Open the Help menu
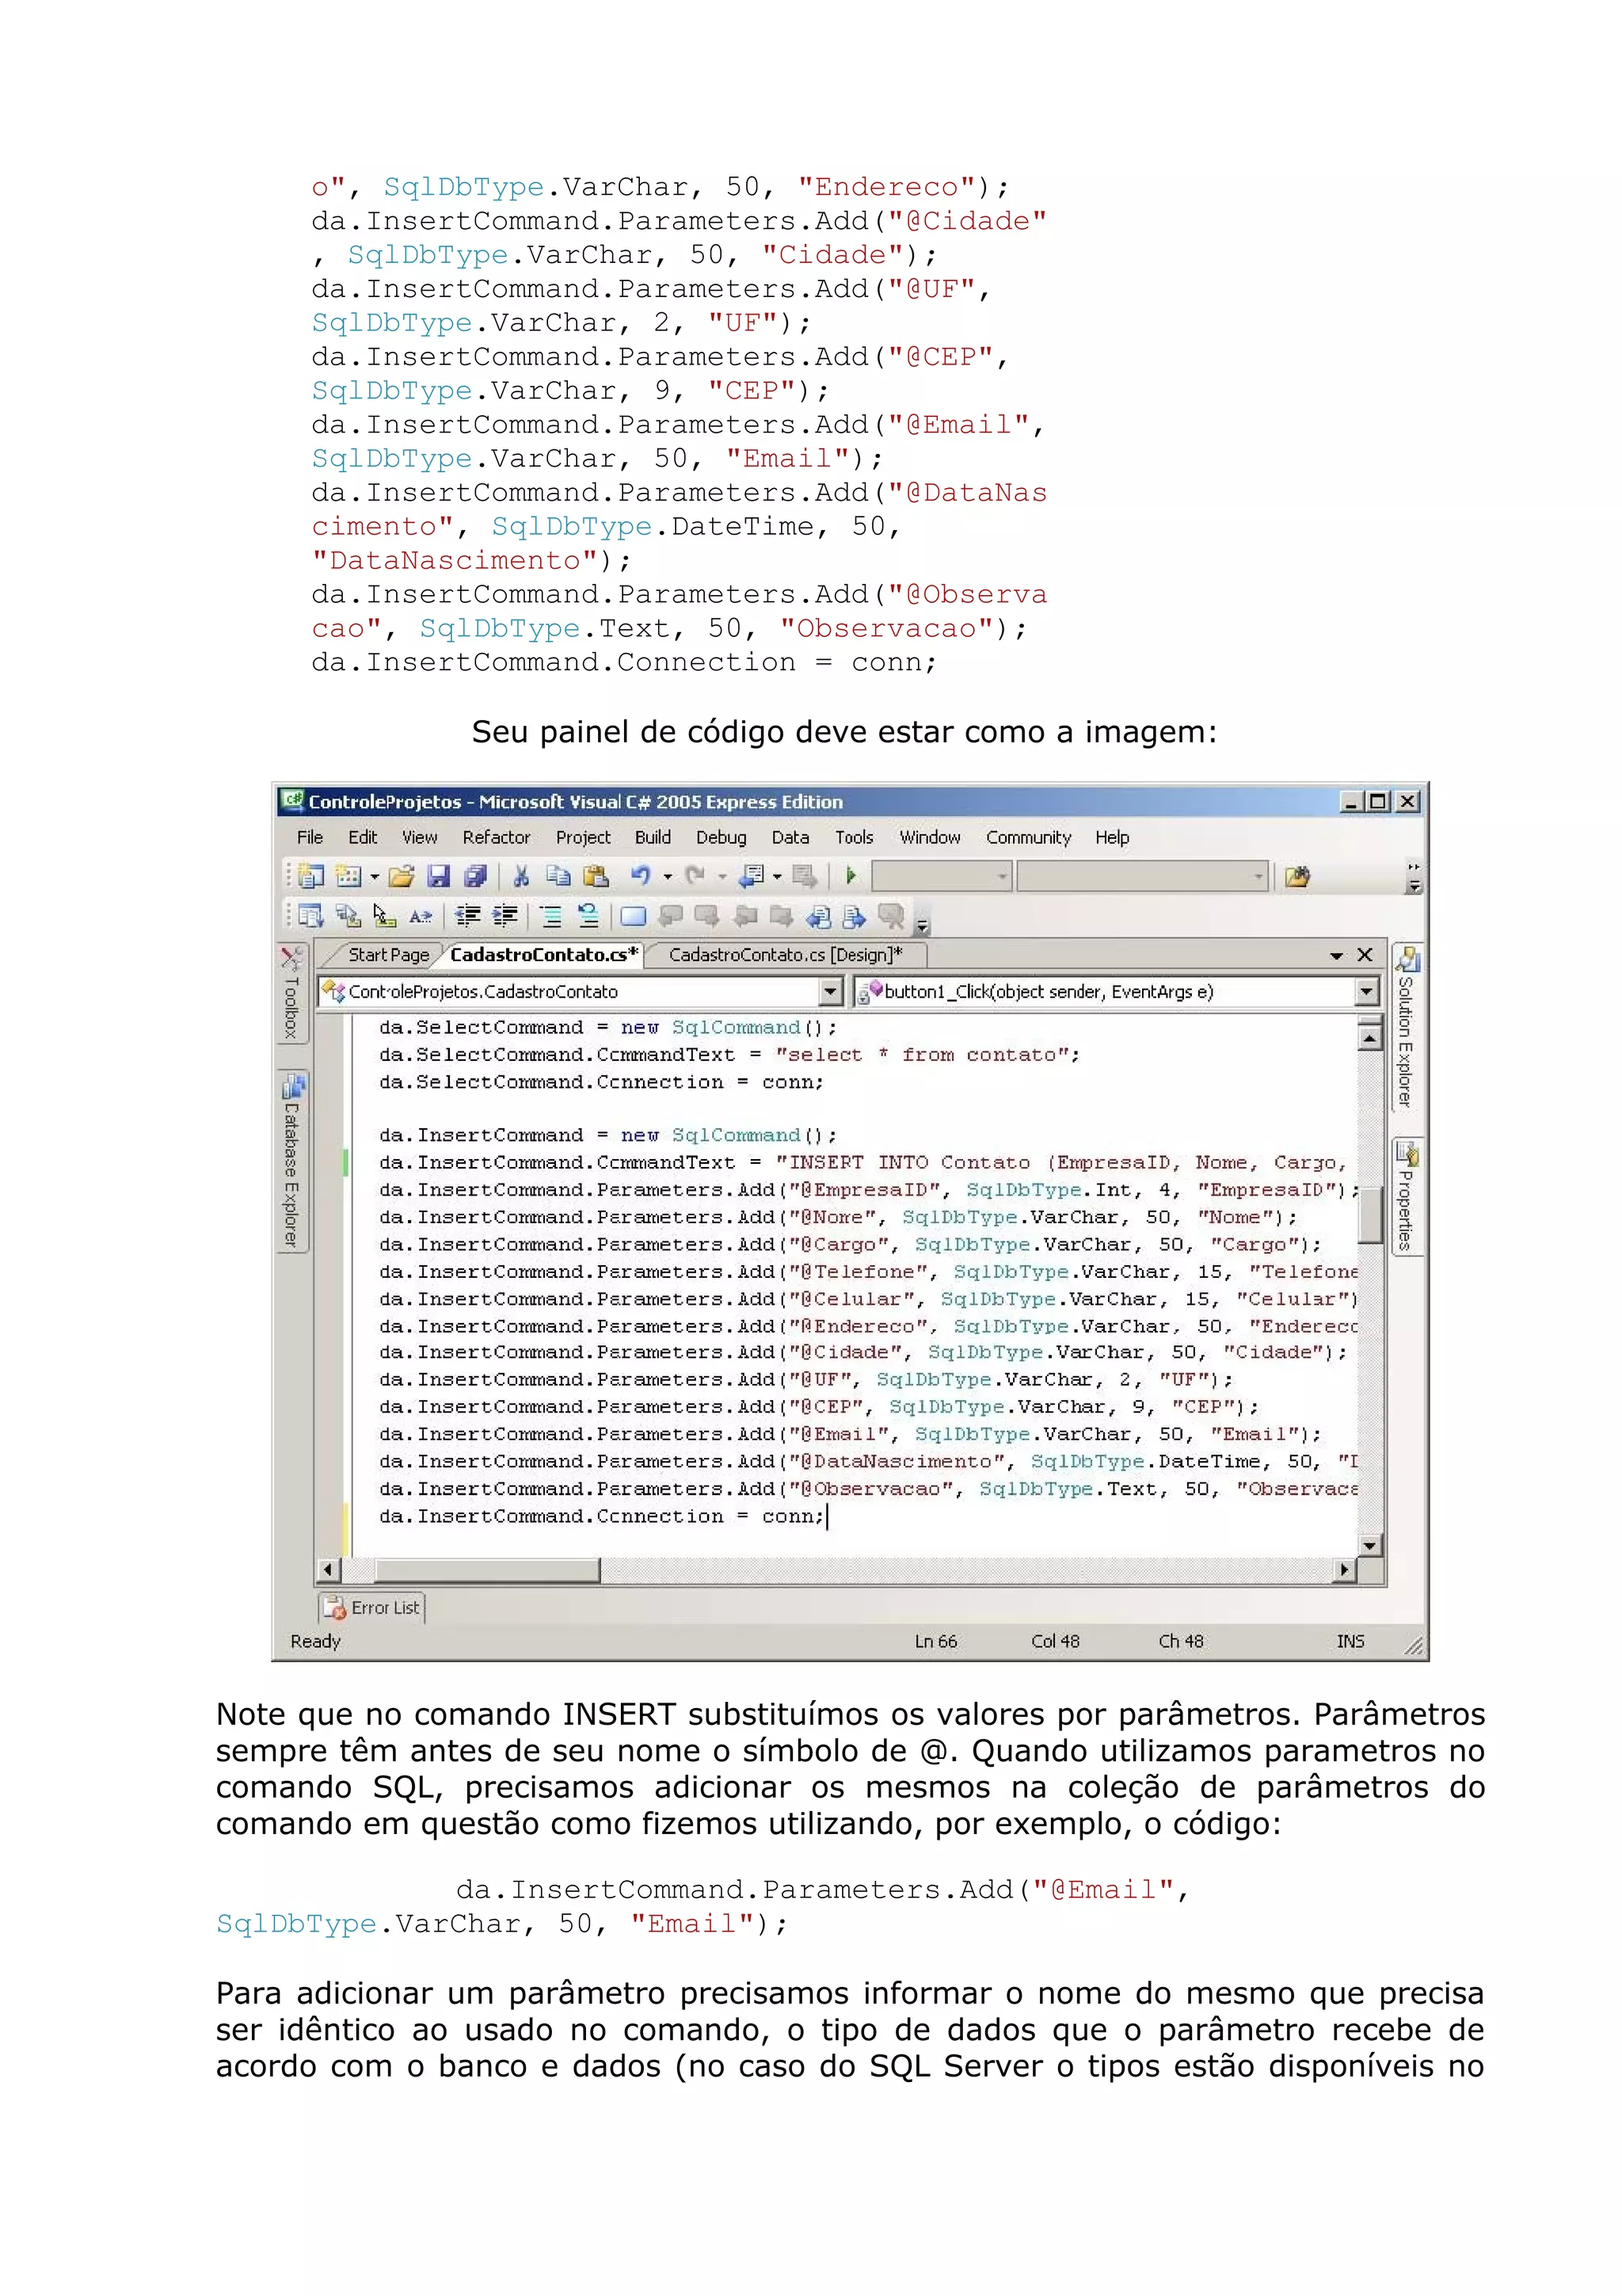This screenshot has height=2296, width=1622. pyautogui.click(x=1112, y=838)
